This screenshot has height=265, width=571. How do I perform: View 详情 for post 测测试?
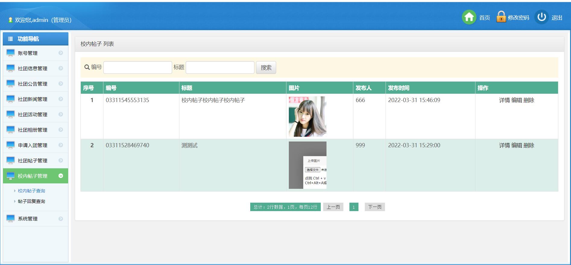coord(504,145)
